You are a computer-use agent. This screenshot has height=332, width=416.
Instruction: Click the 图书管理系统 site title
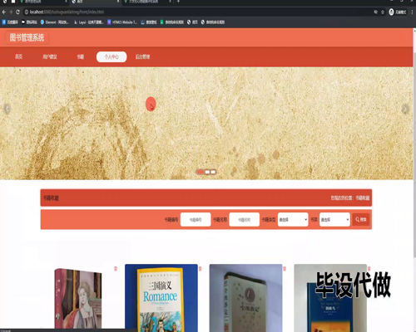point(27,37)
